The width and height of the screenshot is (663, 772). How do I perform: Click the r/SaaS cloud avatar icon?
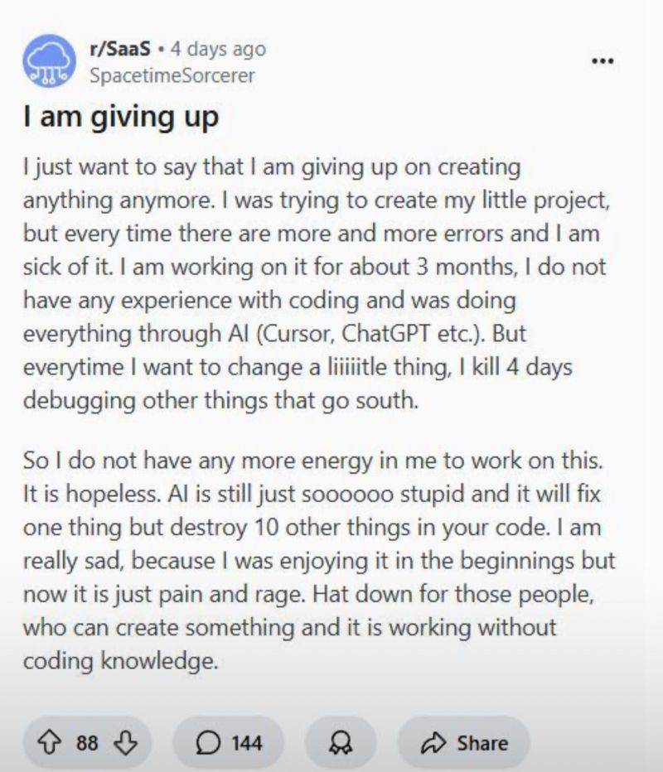(49, 60)
